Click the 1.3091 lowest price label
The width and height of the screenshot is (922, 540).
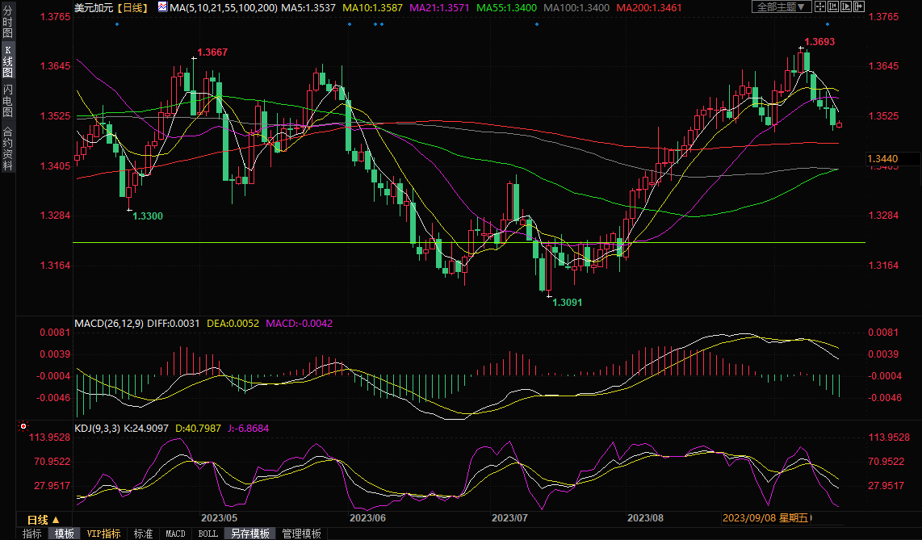[x=567, y=303]
